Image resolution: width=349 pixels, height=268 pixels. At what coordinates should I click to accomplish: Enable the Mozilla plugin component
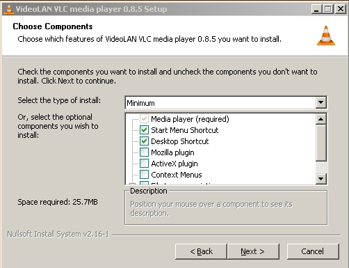(x=144, y=152)
